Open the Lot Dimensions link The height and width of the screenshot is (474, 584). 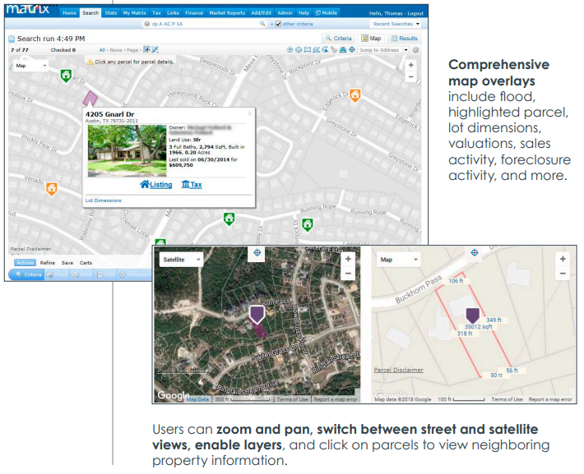tap(103, 200)
